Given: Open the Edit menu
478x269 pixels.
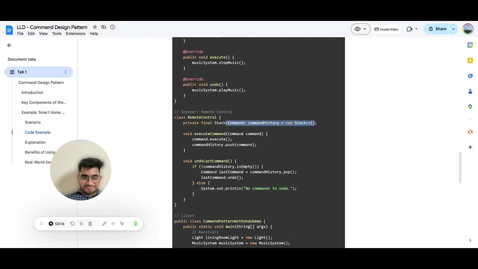Looking at the screenshot, I should [x=31, y=34].
